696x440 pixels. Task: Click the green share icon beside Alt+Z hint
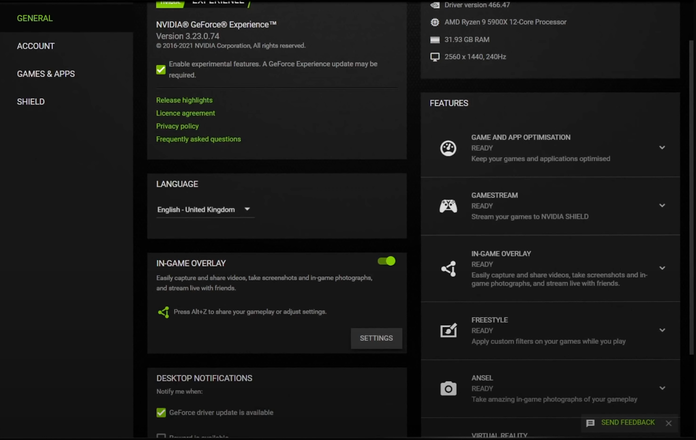[x=164, y=312]
